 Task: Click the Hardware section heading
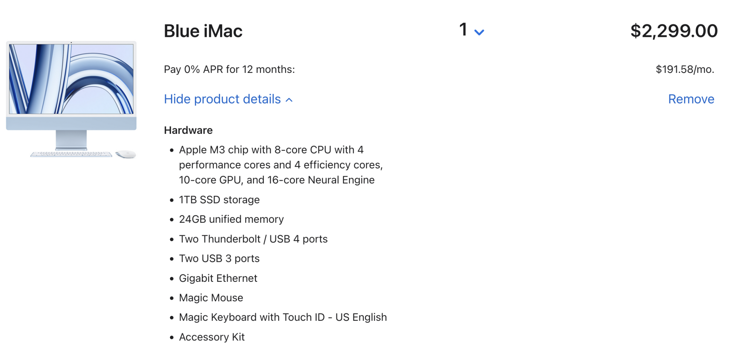[188, 130]
